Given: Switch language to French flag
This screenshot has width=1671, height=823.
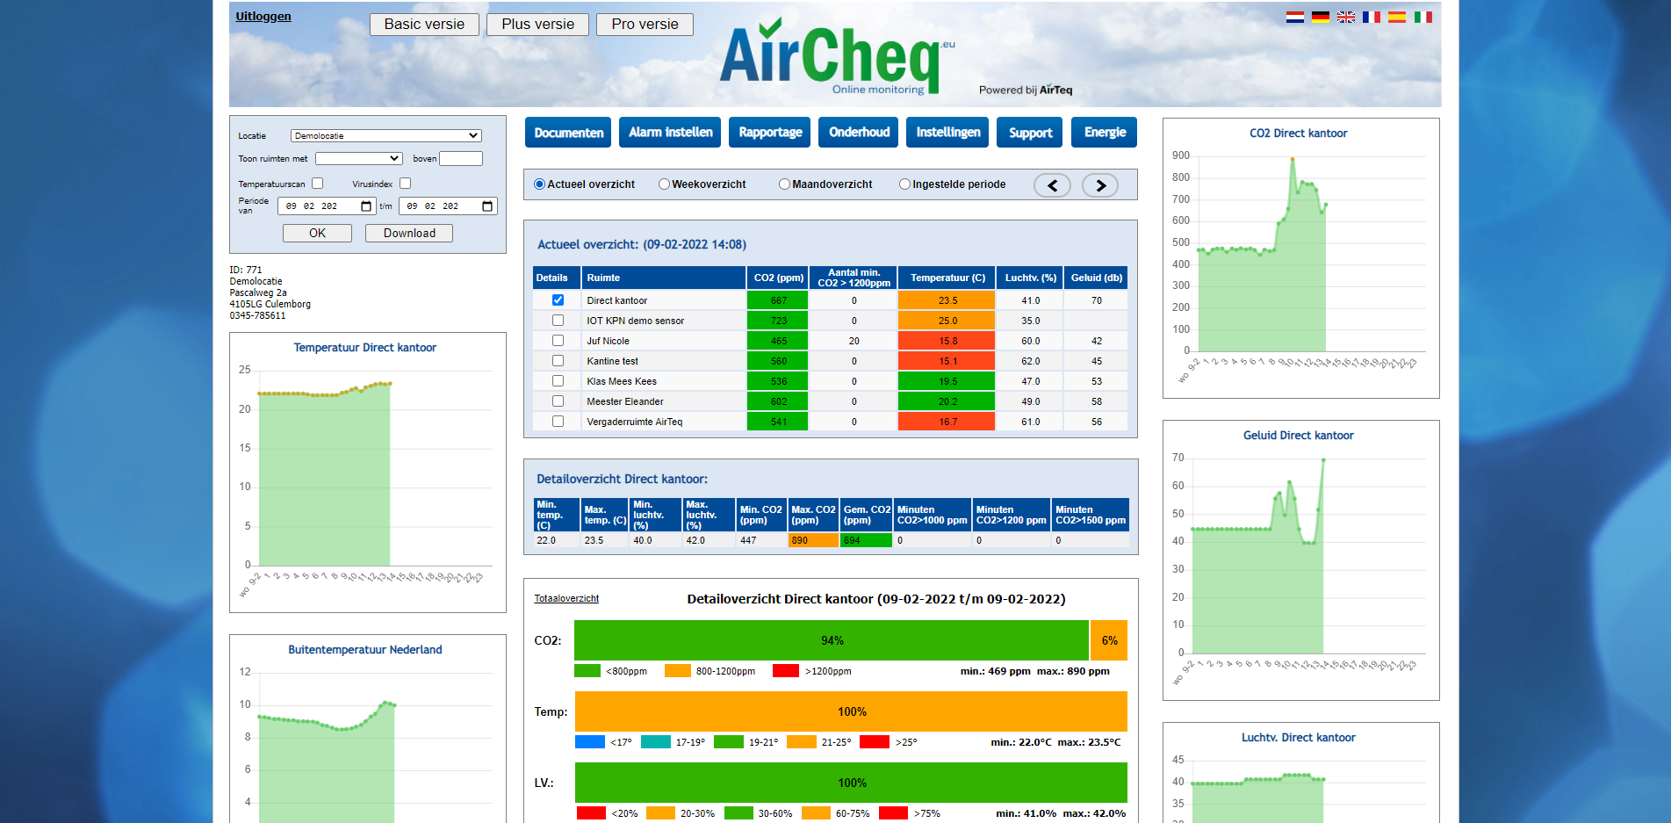Looking at the screenshot, I should [x=1371, y=17].
